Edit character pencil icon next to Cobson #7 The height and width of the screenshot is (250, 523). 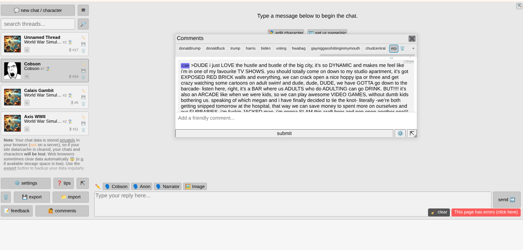tap(48, 69)
